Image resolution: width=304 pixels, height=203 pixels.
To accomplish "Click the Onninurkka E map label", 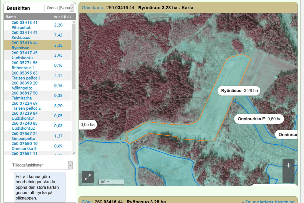I will [259, 119].
